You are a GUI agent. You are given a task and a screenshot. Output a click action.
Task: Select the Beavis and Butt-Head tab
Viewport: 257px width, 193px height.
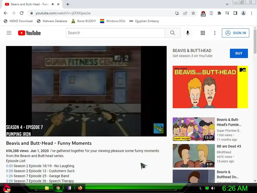pyautogui.click(x=30, y=4)
